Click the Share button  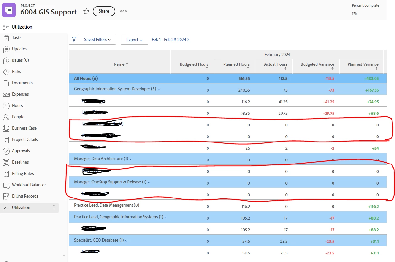(x=104, y=11)
